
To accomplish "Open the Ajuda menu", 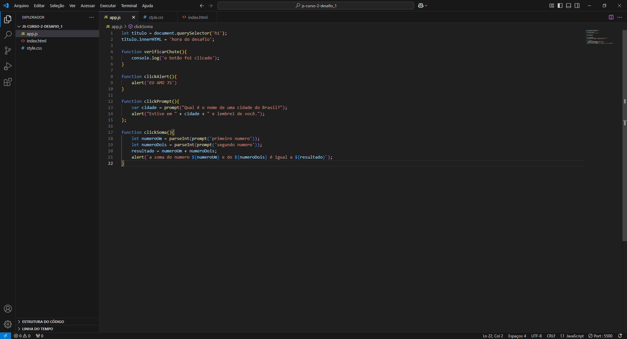I will pyautogui.click(x=147, y=6).
